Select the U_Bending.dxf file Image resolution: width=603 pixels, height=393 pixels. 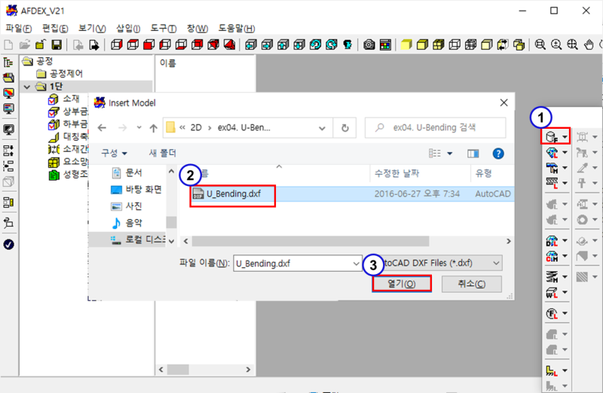tap(232, 193)
